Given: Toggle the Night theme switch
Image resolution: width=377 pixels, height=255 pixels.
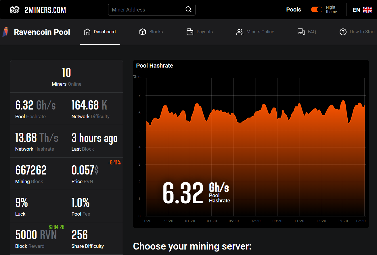Looking at the screenshot, I should (317, 9).
